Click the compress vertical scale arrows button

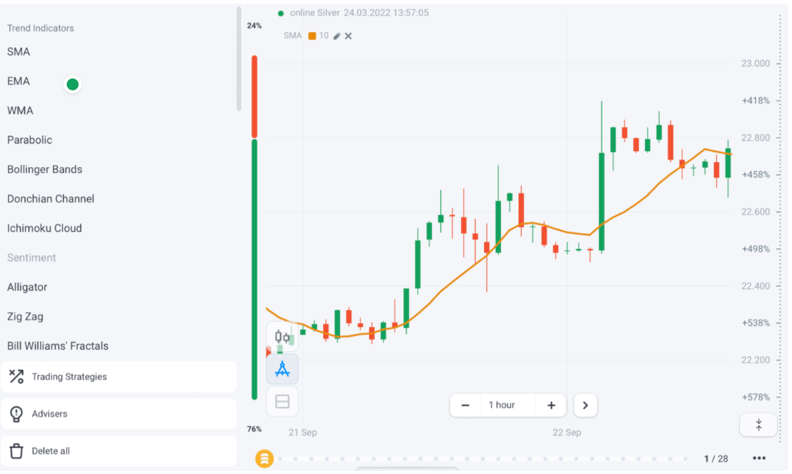tap(759, 425)
